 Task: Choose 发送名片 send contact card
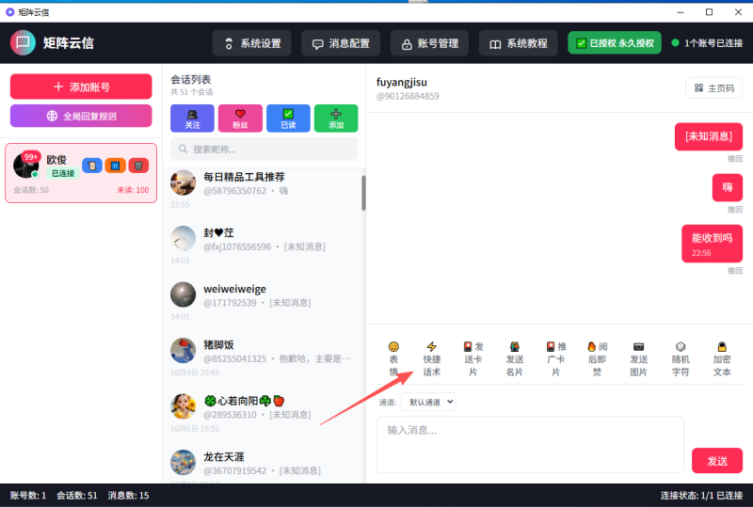pos(514,358)
